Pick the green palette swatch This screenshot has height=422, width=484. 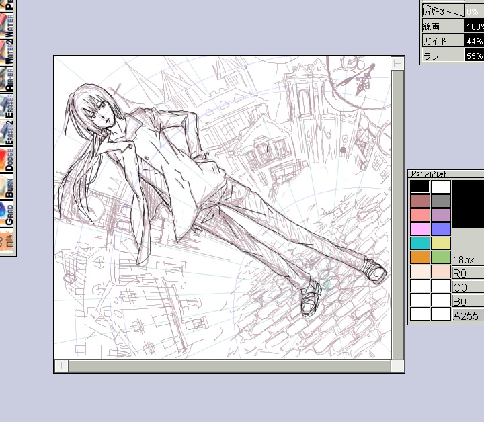point(441,257)
